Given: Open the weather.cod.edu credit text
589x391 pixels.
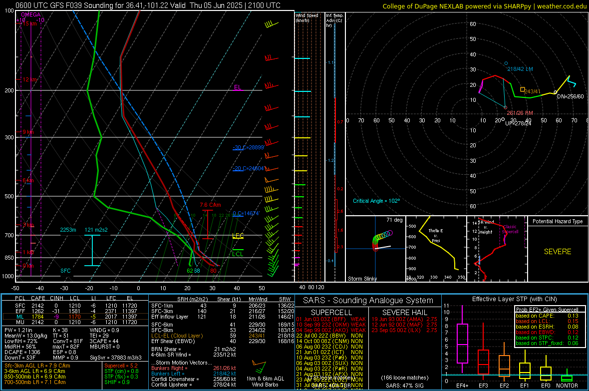Looking at the screenshot, I should 562,6.
